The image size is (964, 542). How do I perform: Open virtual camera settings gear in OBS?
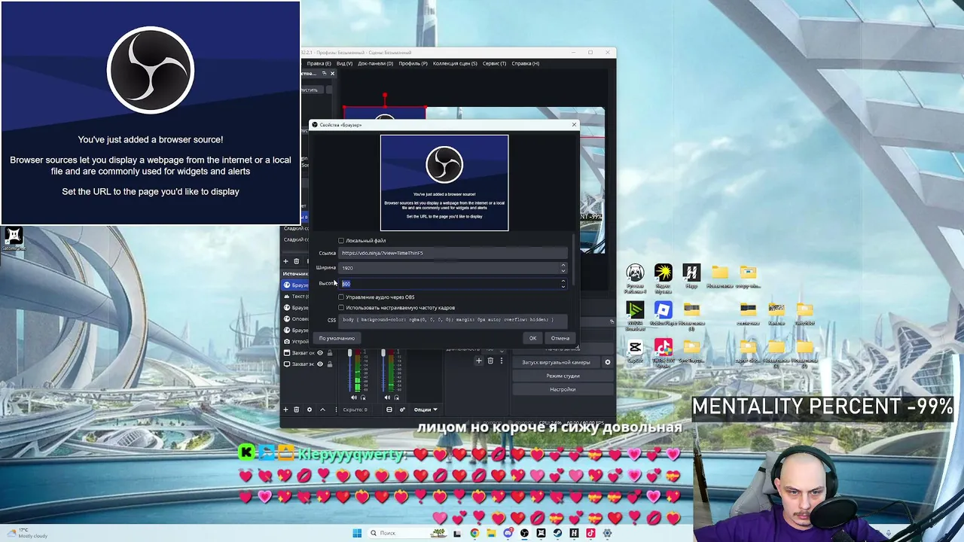point(608,362)
